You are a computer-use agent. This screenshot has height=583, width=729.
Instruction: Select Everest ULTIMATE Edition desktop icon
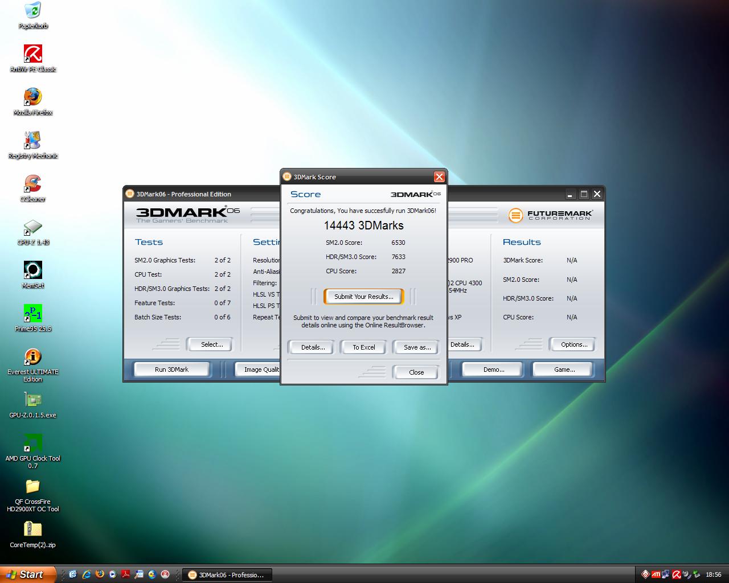point(33,365)
